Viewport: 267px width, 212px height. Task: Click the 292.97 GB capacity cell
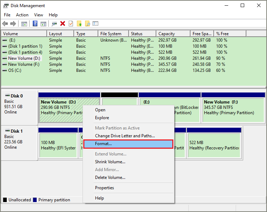tap(167, 40)
